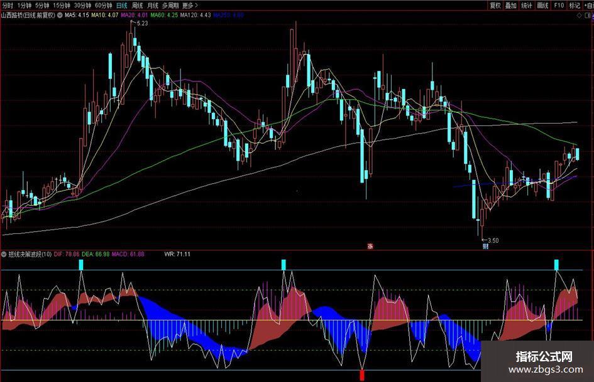Expand the 短线决策波段 indicator settings arrow

(4, 254)
